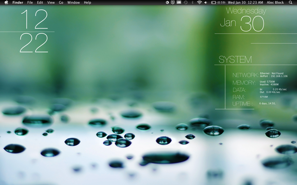Open the Alec Block user menu
The height and width of the screenshot is (185, 297).
click(x=275, y=2)
